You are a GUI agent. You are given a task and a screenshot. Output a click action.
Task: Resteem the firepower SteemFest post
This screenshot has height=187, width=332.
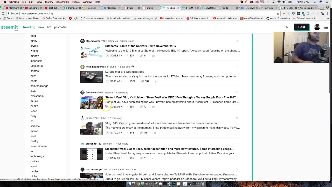click(153, 107)
